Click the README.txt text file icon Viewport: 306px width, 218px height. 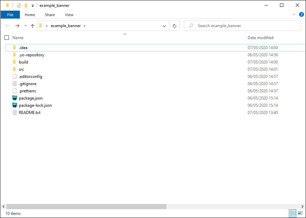coord(14,113)
